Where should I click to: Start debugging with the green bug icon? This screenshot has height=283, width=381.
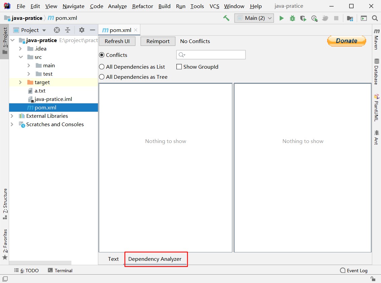292,18
